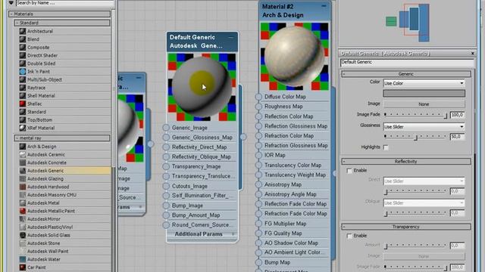Click the Image 'None' map button

point(424,104)
